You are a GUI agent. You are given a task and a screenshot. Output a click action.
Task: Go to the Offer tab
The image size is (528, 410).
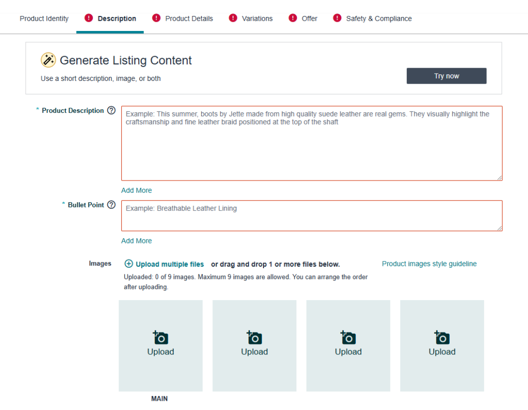coord(309,19)
